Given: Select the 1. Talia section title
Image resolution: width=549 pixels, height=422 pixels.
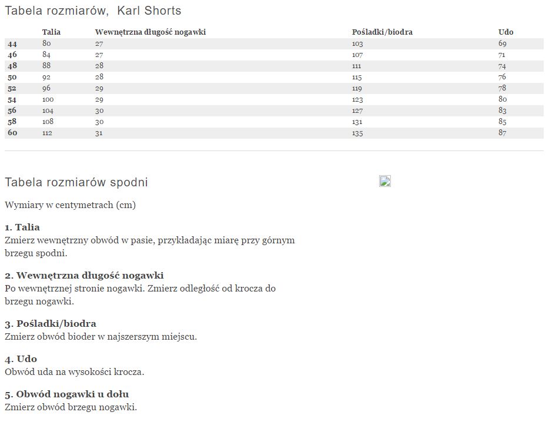Looking at the screenshot, I should [x=22, y=227].
